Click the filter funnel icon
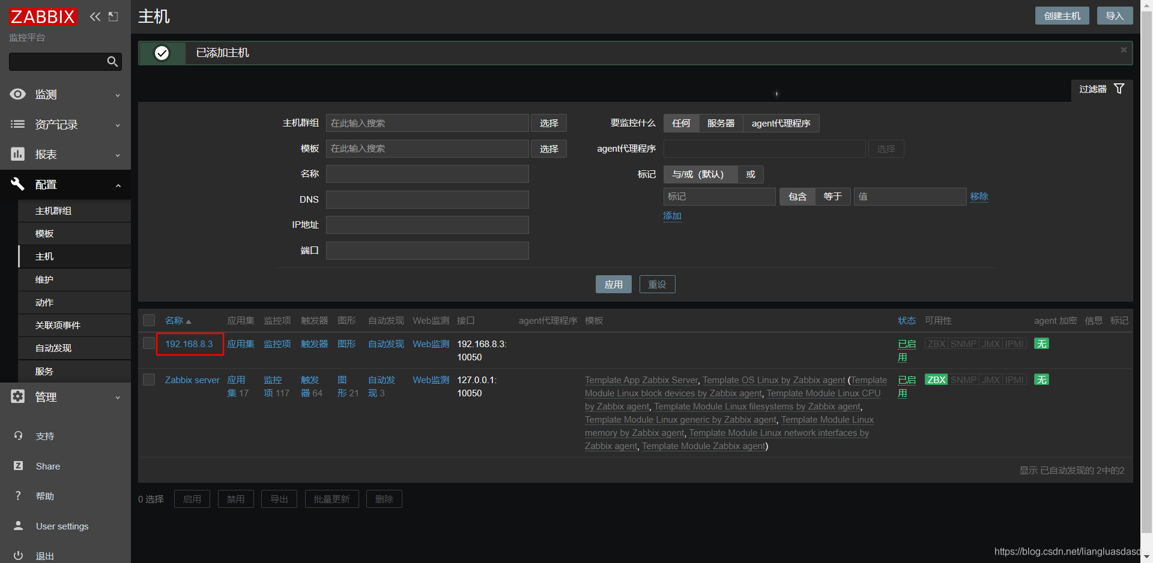The height and width of the screenshot is (563, 1153). click(x=1119, y=89)
